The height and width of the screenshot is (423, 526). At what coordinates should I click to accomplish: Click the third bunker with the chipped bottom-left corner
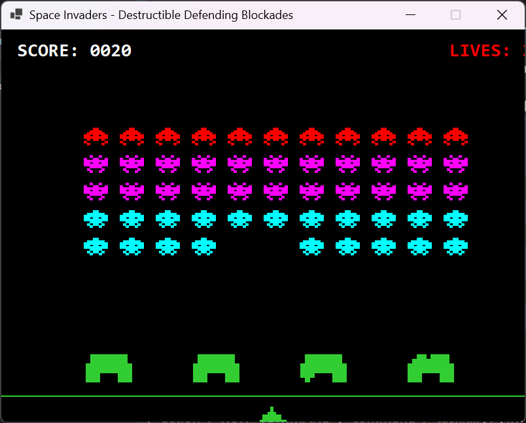[324, 368]
